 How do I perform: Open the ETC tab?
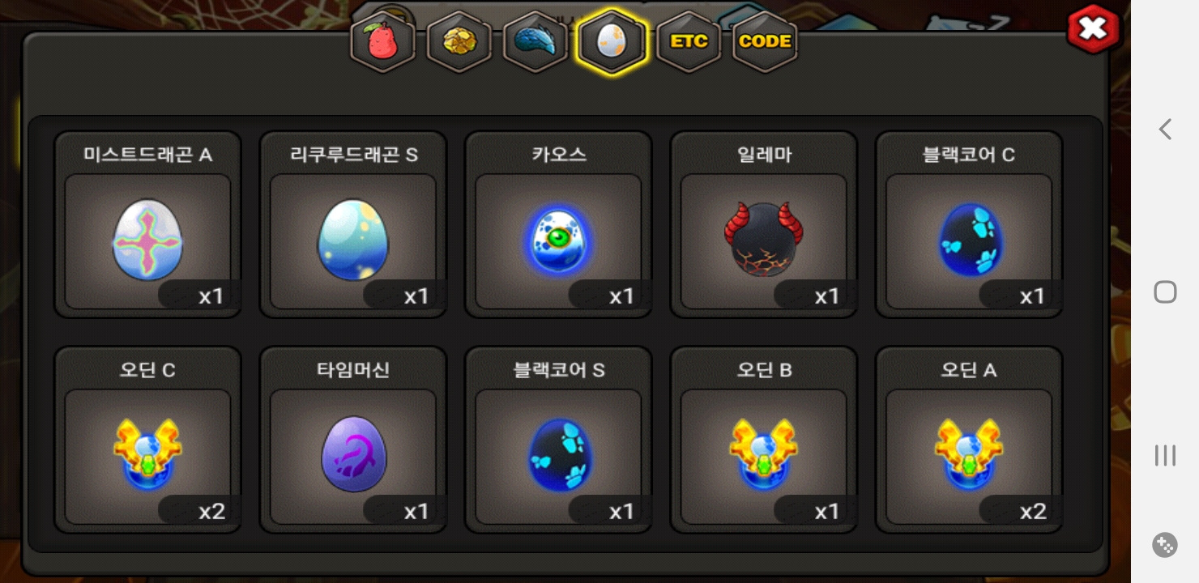point(689,41)
